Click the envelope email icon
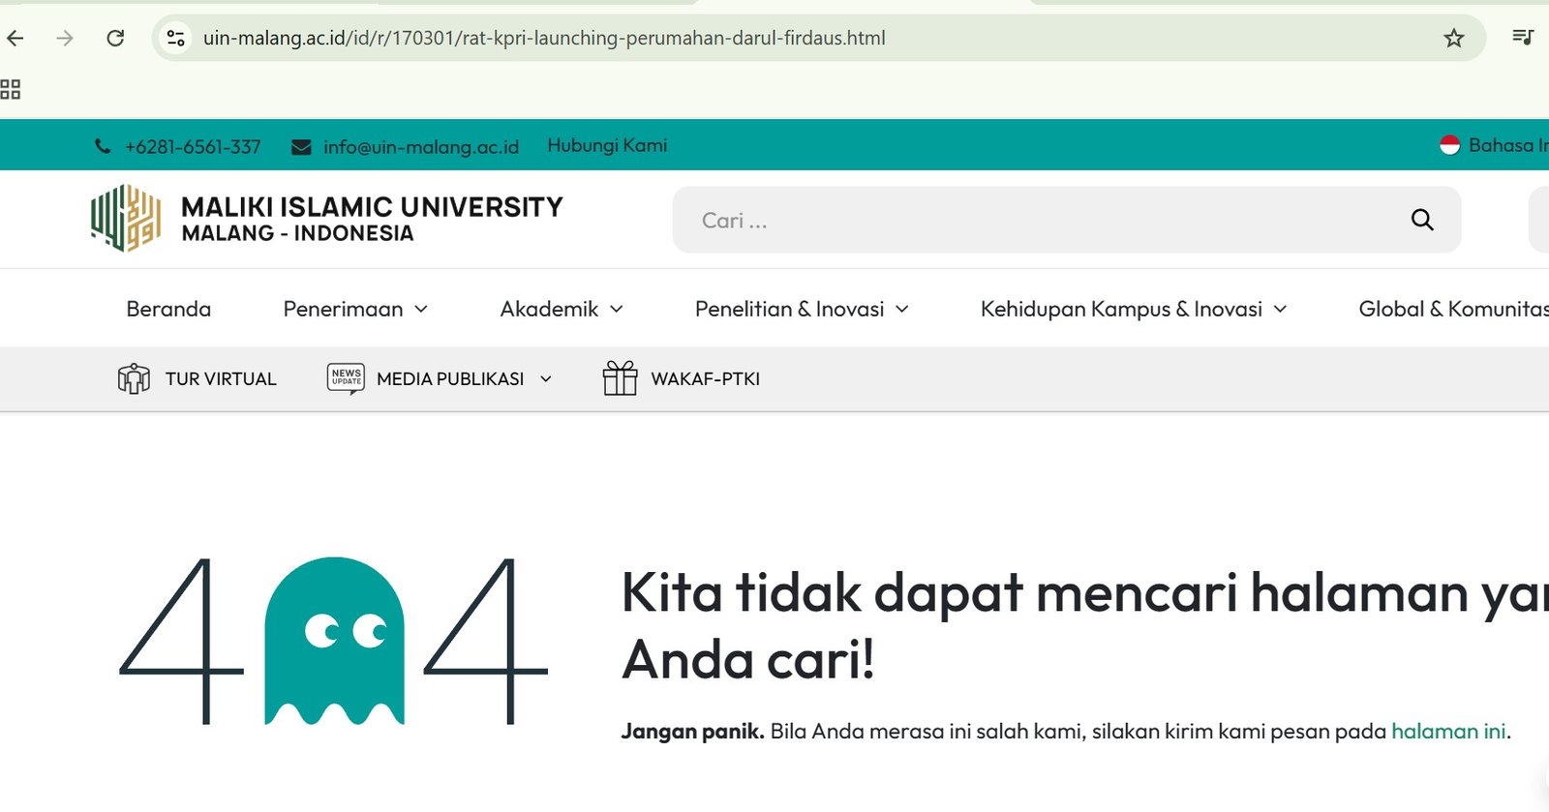Image resolution: width=1549 pixels, height=812 pixels. [301, 147]
